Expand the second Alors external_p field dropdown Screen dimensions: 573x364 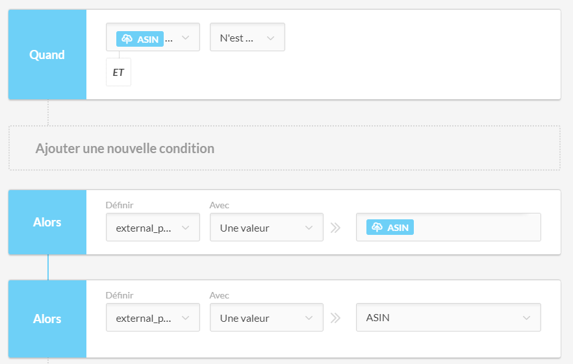153,318
